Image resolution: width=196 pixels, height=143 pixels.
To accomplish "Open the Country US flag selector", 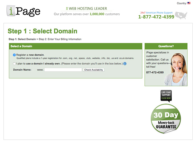I will point(189,3).
